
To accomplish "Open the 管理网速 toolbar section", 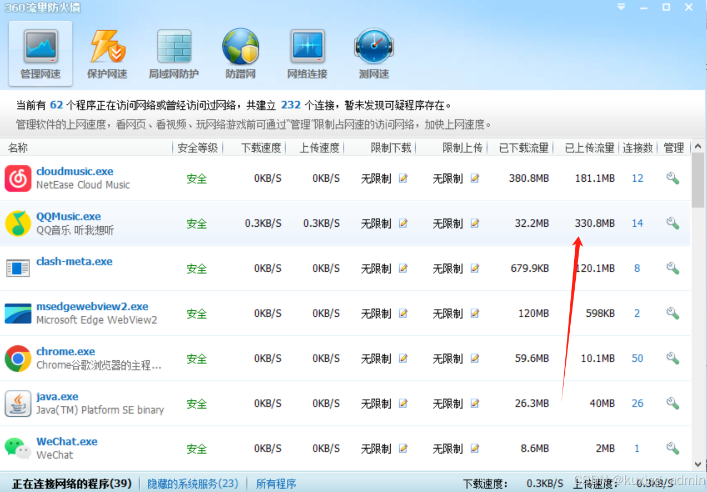I will coord(41,54).
